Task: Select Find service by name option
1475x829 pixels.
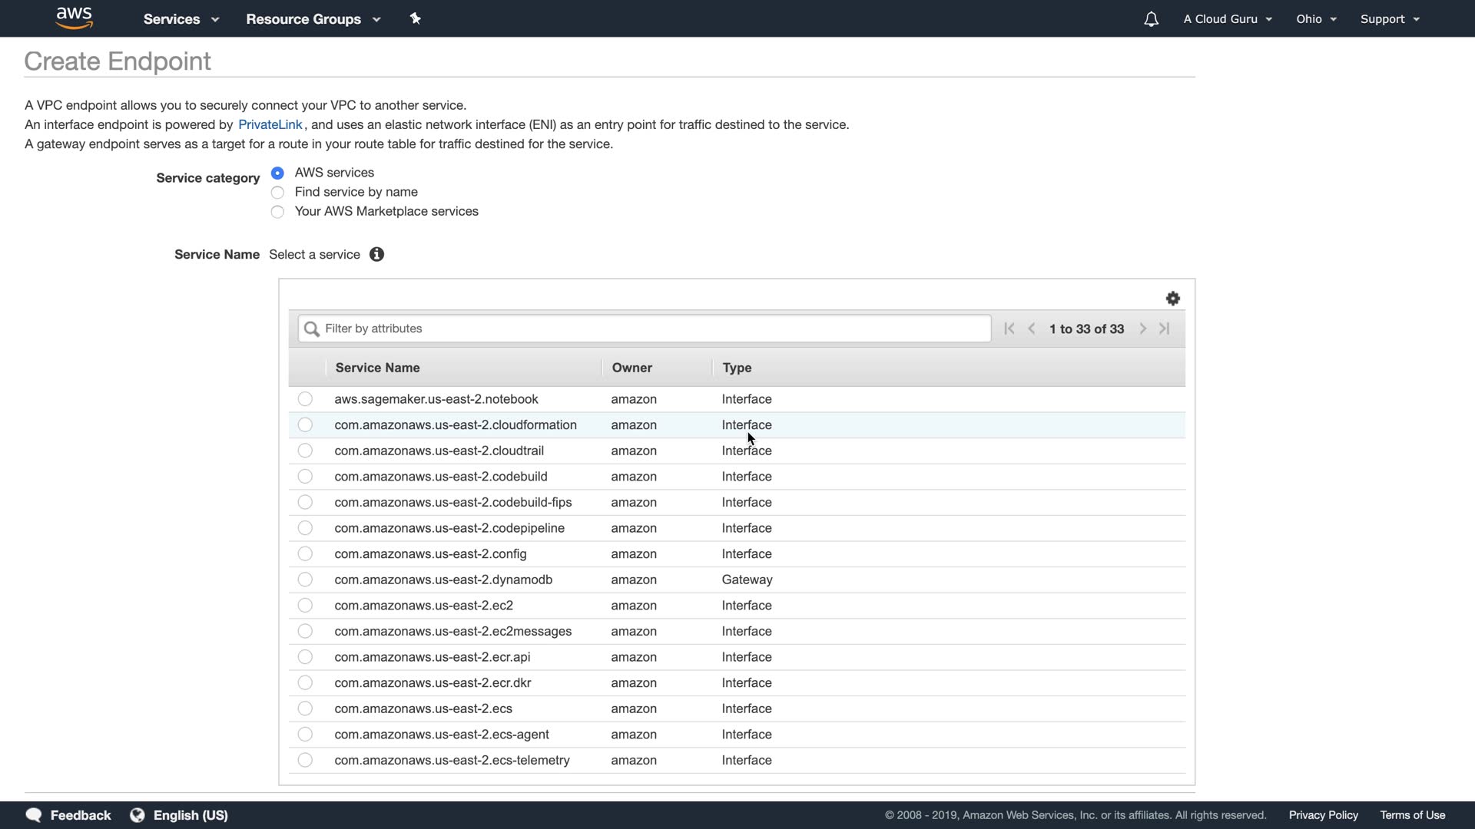Action: click(x=278, y=193)
